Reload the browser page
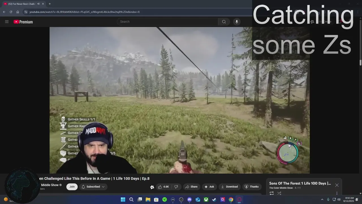 11,12
